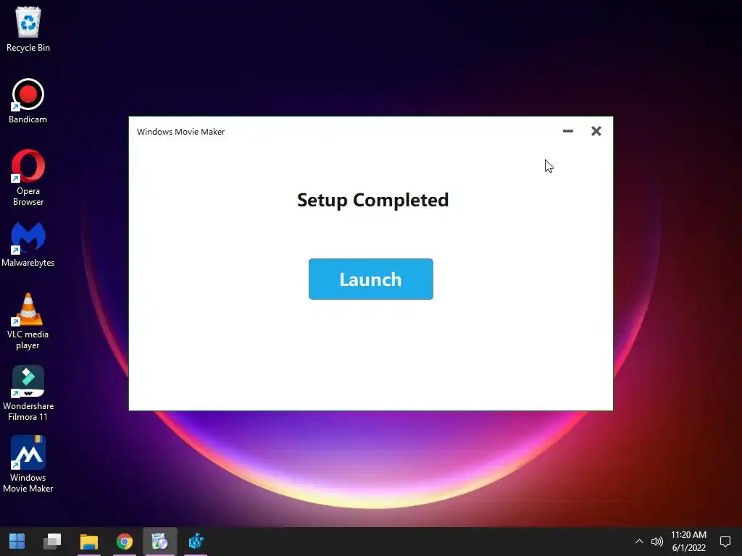This screenshot has height=556, width=742.
Task: Click the Windows Movie Maker window title
Action: 180,132
